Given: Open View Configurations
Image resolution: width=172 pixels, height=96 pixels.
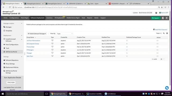Looking at the screenshot, I should click(x=12, y=45).
